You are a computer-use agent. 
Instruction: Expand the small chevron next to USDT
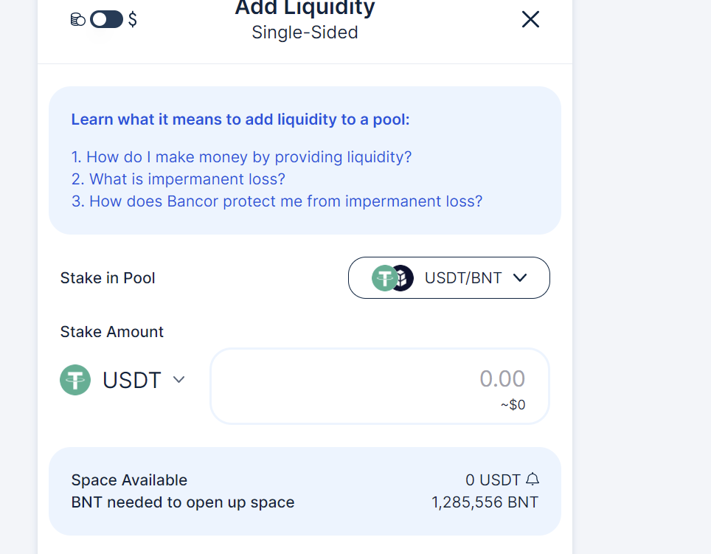[x=178, y=380]
